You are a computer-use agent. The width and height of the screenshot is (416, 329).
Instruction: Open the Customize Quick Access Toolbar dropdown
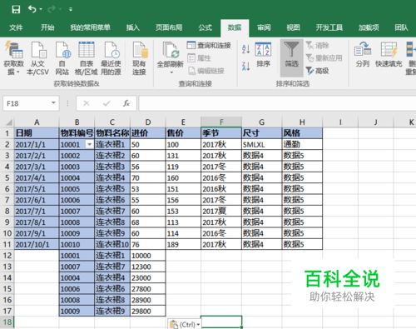point(71,9)
